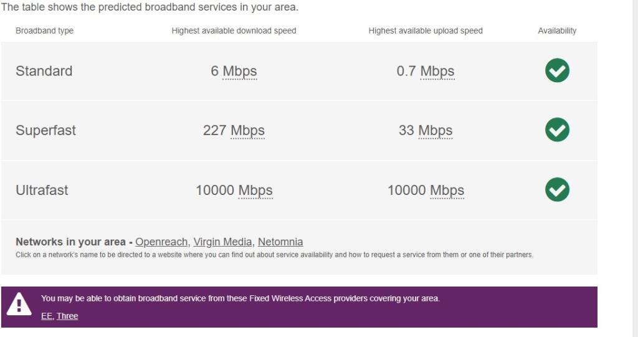Click Mbps abbreviation beside 10000 upload speed

(447, 191)
